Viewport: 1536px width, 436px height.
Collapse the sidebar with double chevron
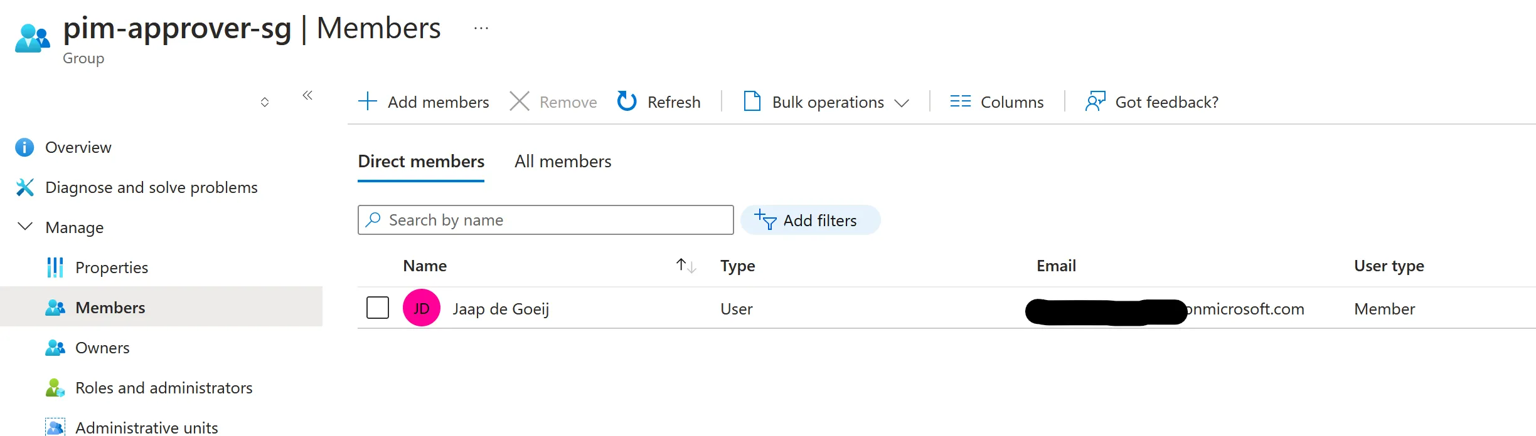(307, 95)
